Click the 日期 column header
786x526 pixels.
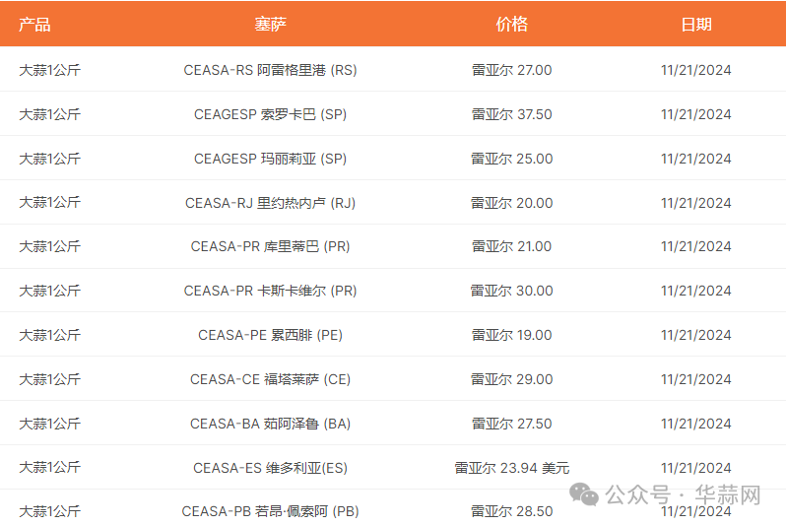pyautogui.click(x=696, y=24)
